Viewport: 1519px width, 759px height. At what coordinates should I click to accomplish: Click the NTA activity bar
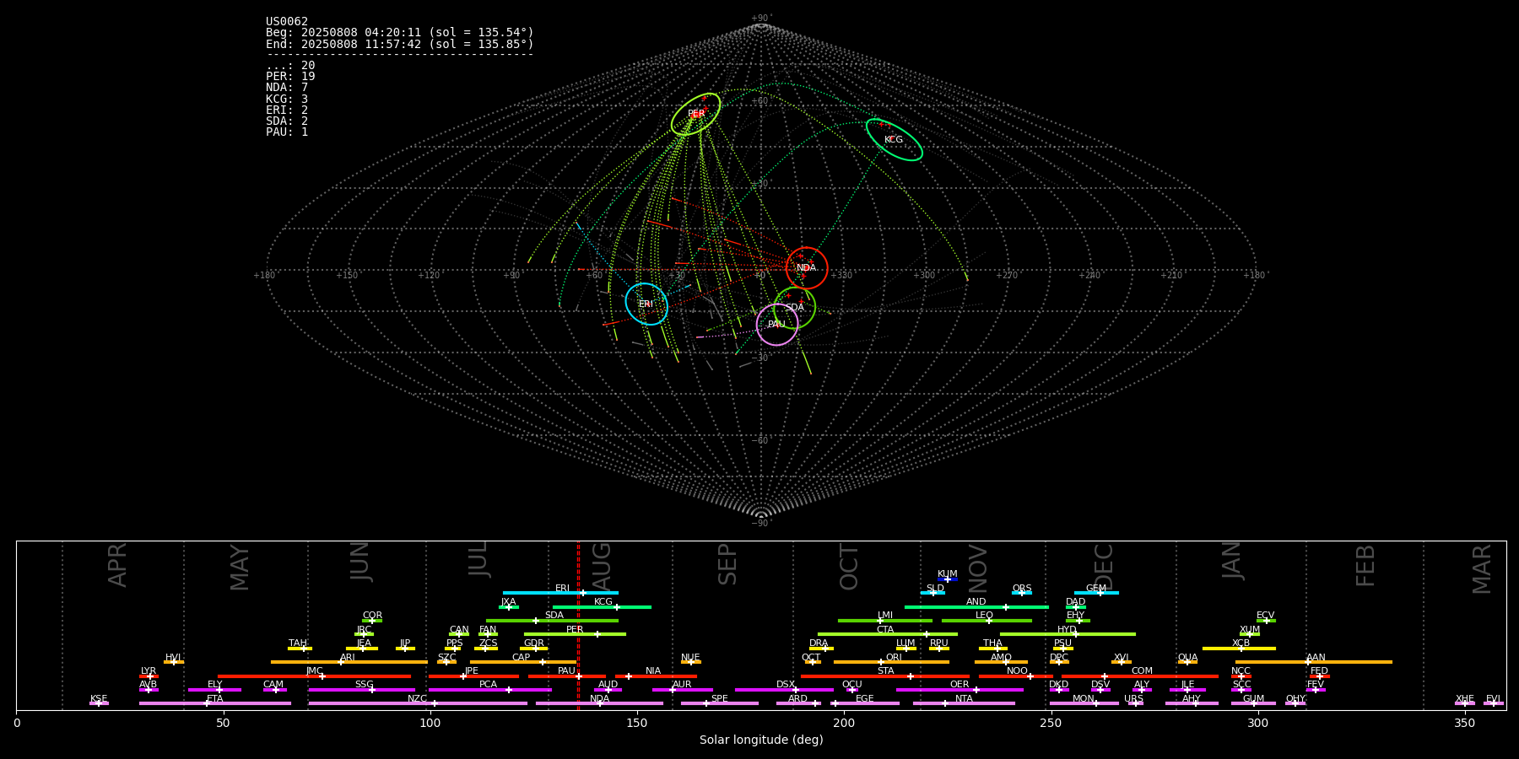click(x=964, y=703)
